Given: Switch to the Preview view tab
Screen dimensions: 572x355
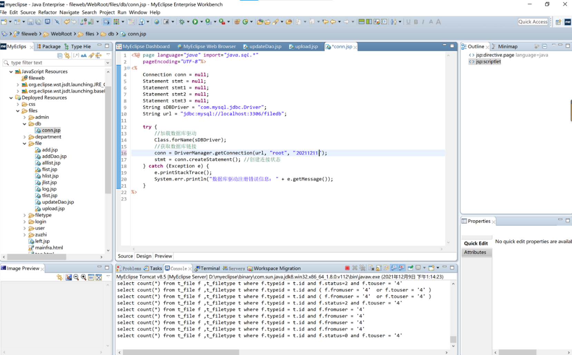Looking at the screenshot, I should [x=163, y=256].
